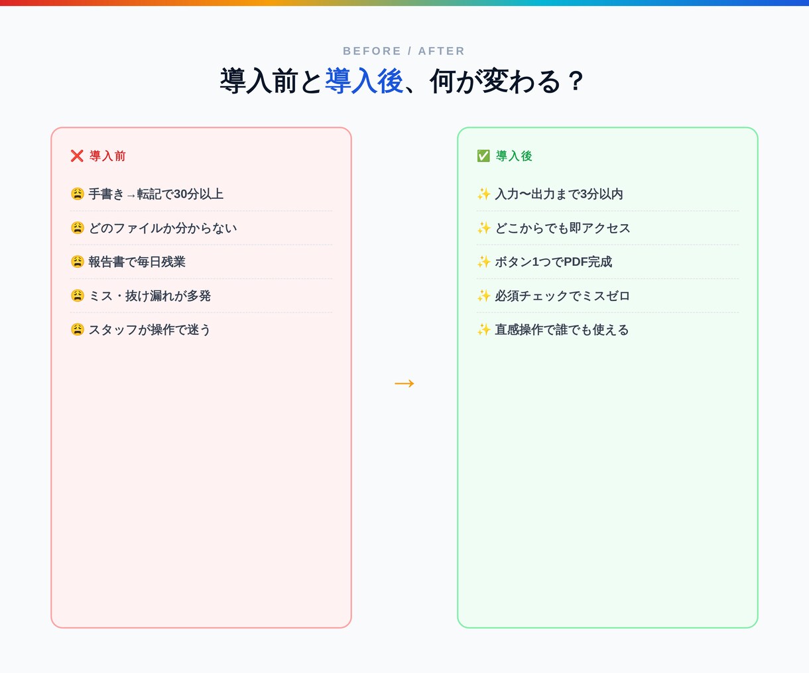Select the text 報告書で毎日残業

point(137,261)
